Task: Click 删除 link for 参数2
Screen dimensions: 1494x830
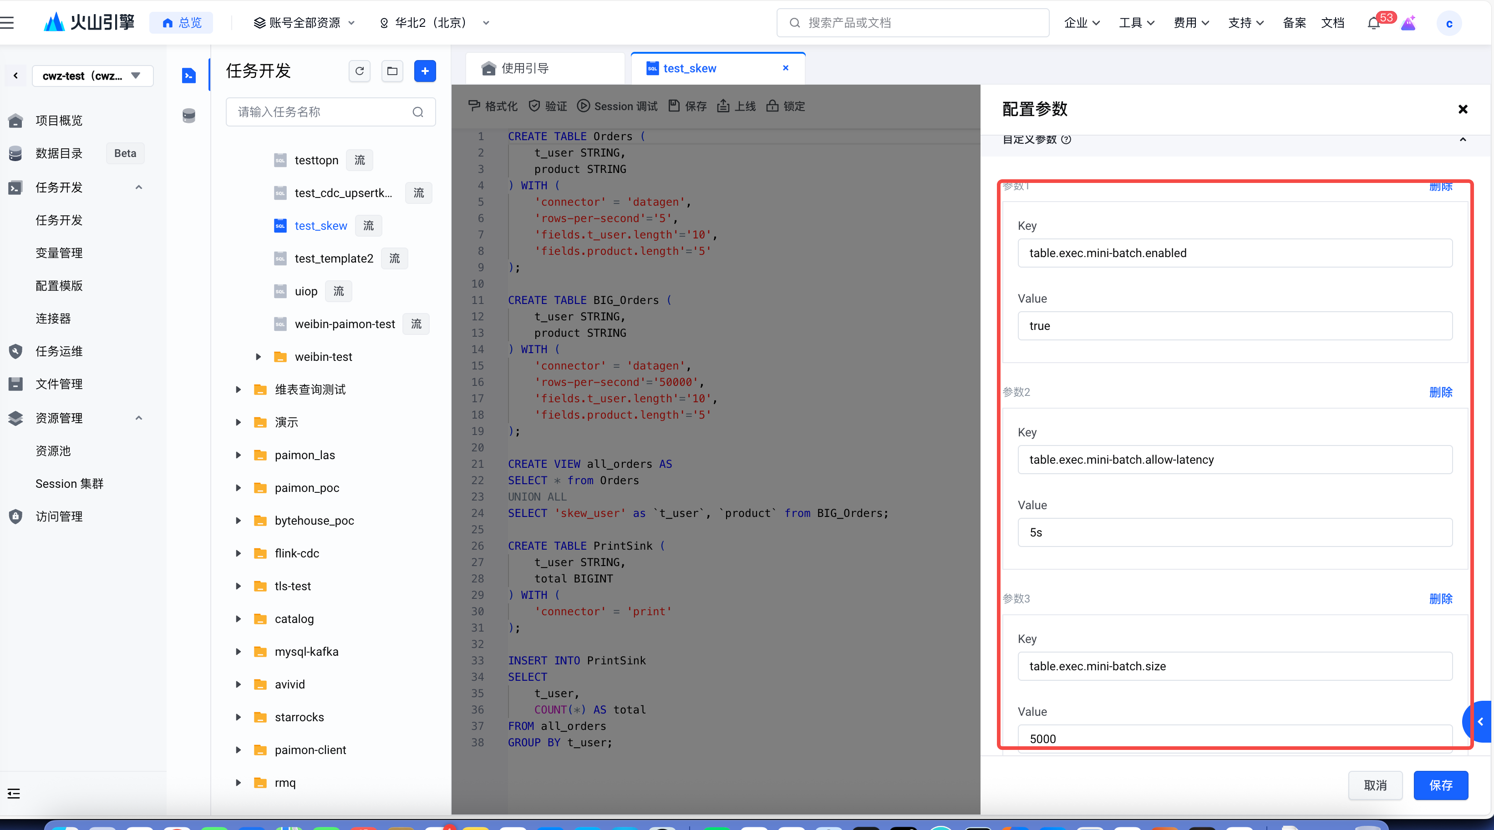Action: 1440,392
